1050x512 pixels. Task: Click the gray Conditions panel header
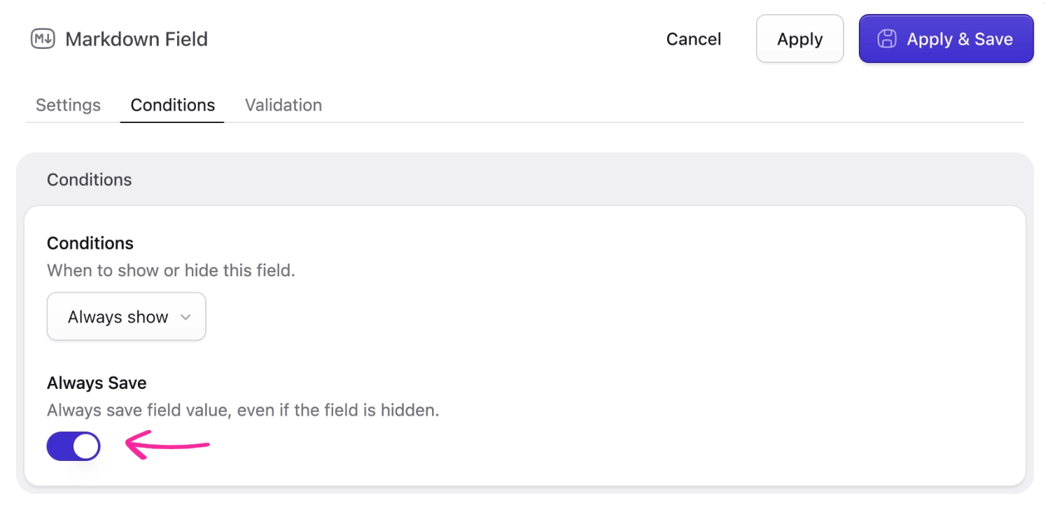[90, 180]
